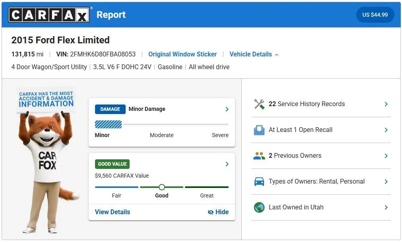Open the At Least 1 Open Recall chevron
The image size is (402, 242).
[x=386, y=130]
